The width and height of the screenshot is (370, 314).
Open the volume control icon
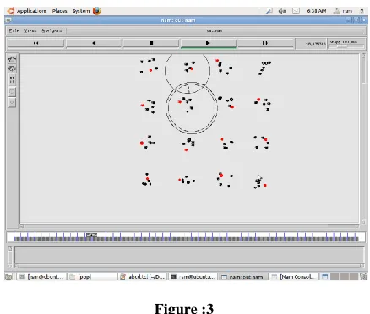(x=282, y=11)
